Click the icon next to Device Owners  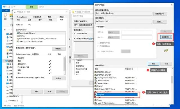[96, 83]
